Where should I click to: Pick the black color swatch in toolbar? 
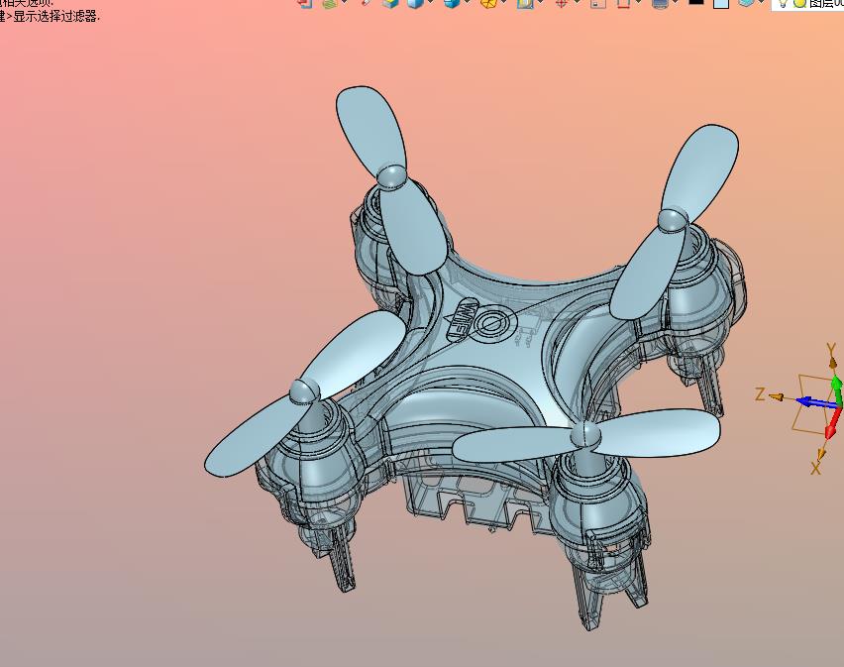[x=696, y=2]
